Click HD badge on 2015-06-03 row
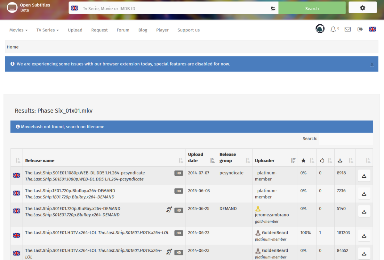The image size is (384, 260). coord(179,191)
